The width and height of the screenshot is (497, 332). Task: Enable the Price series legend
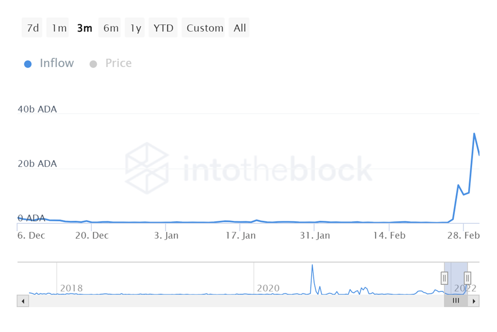(x=118, y=63)
